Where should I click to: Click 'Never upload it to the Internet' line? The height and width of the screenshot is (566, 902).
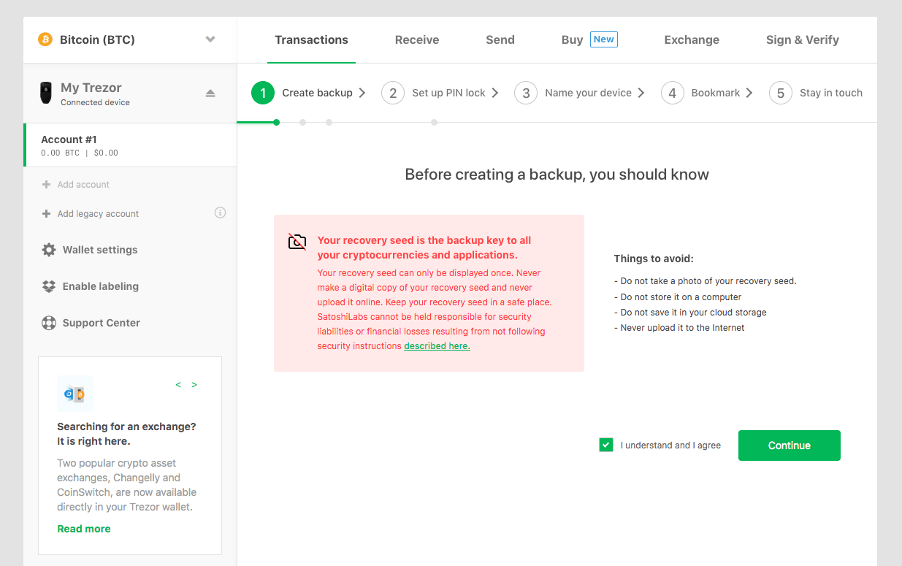click(679, 328)
